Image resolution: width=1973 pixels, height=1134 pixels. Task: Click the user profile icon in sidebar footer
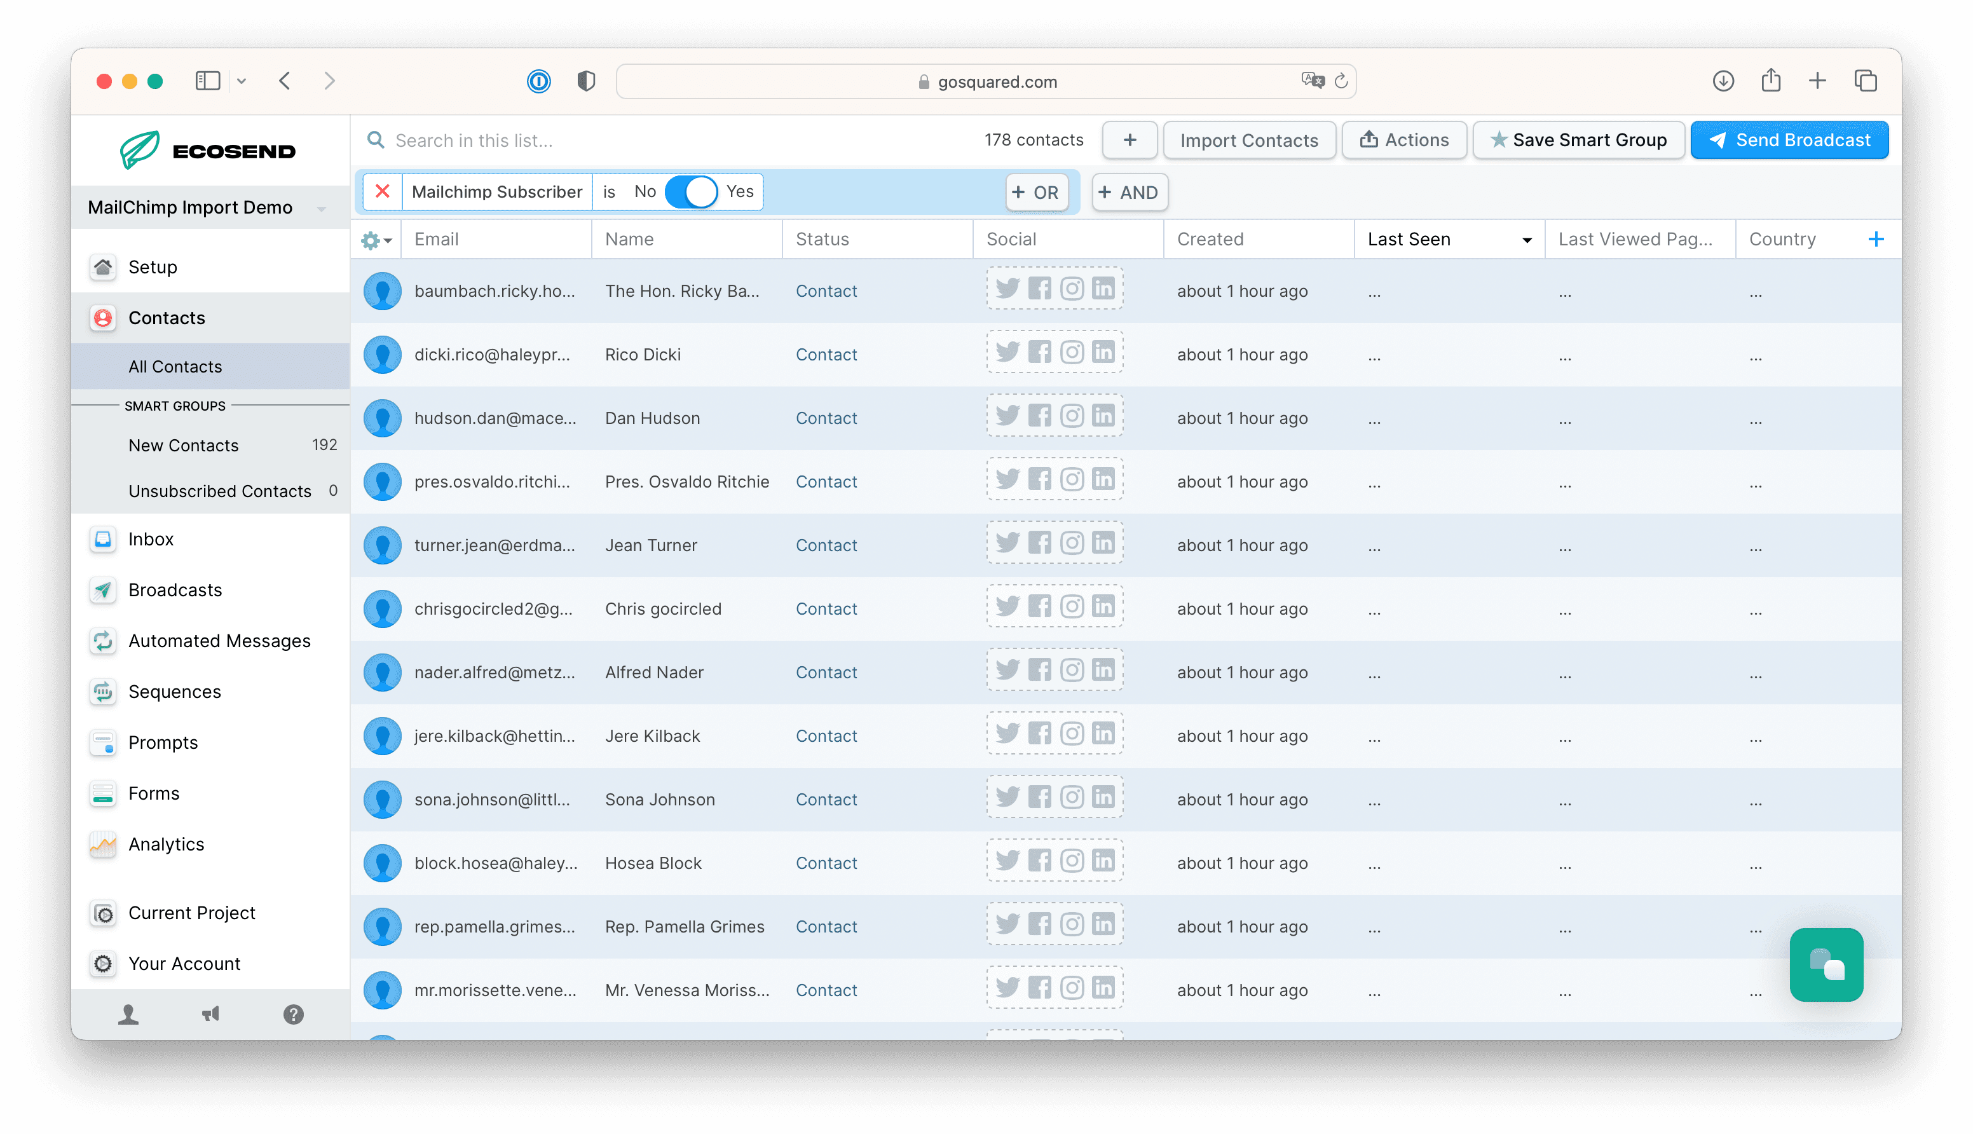point(128,1014)
